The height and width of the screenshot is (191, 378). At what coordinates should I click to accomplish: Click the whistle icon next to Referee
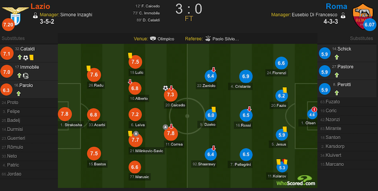[x=208, y=39]
